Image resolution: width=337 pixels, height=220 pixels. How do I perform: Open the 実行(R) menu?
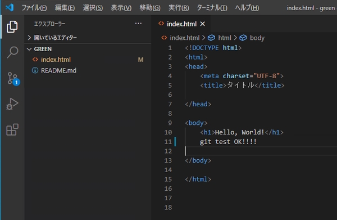(x=179, y=8)
